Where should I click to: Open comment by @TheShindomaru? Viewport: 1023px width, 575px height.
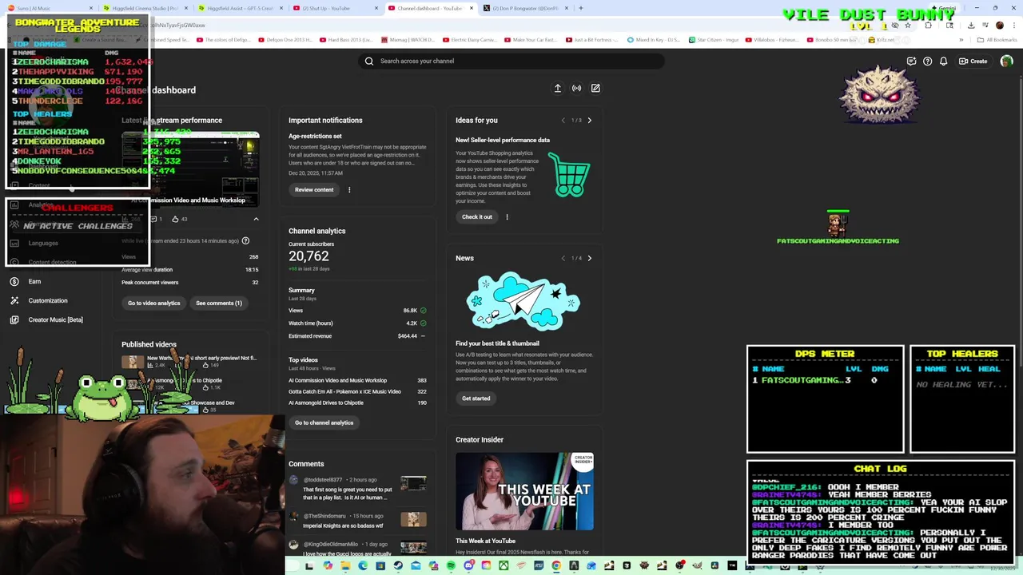click(344, 521)
